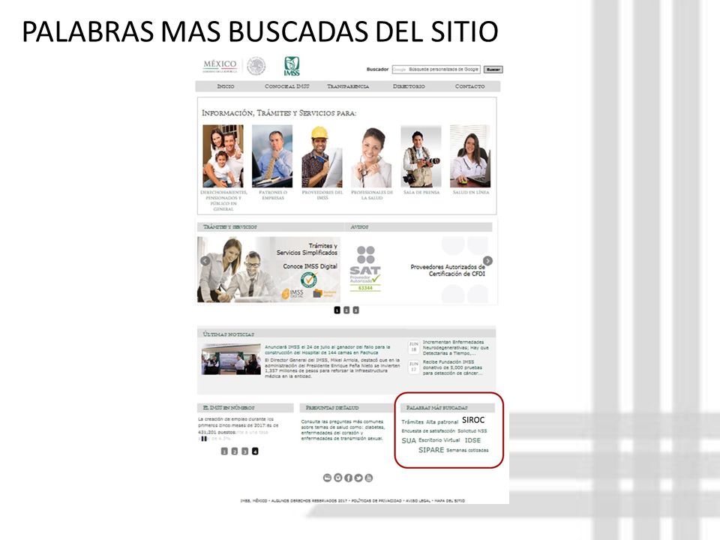Select page 3 of El IMSS en números
720x540 pixels.
(x=244, y=451)
